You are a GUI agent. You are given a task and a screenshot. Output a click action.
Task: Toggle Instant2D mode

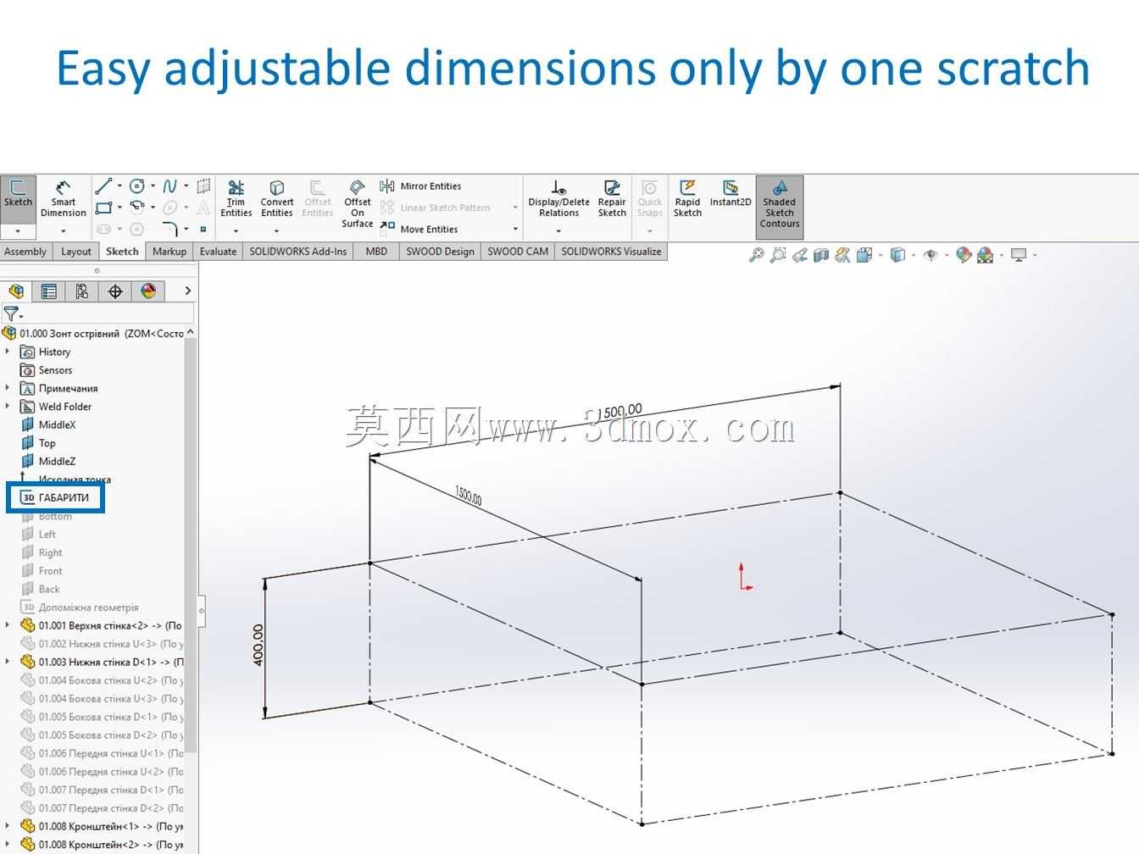pyautogui.click(x=731, y=193)
